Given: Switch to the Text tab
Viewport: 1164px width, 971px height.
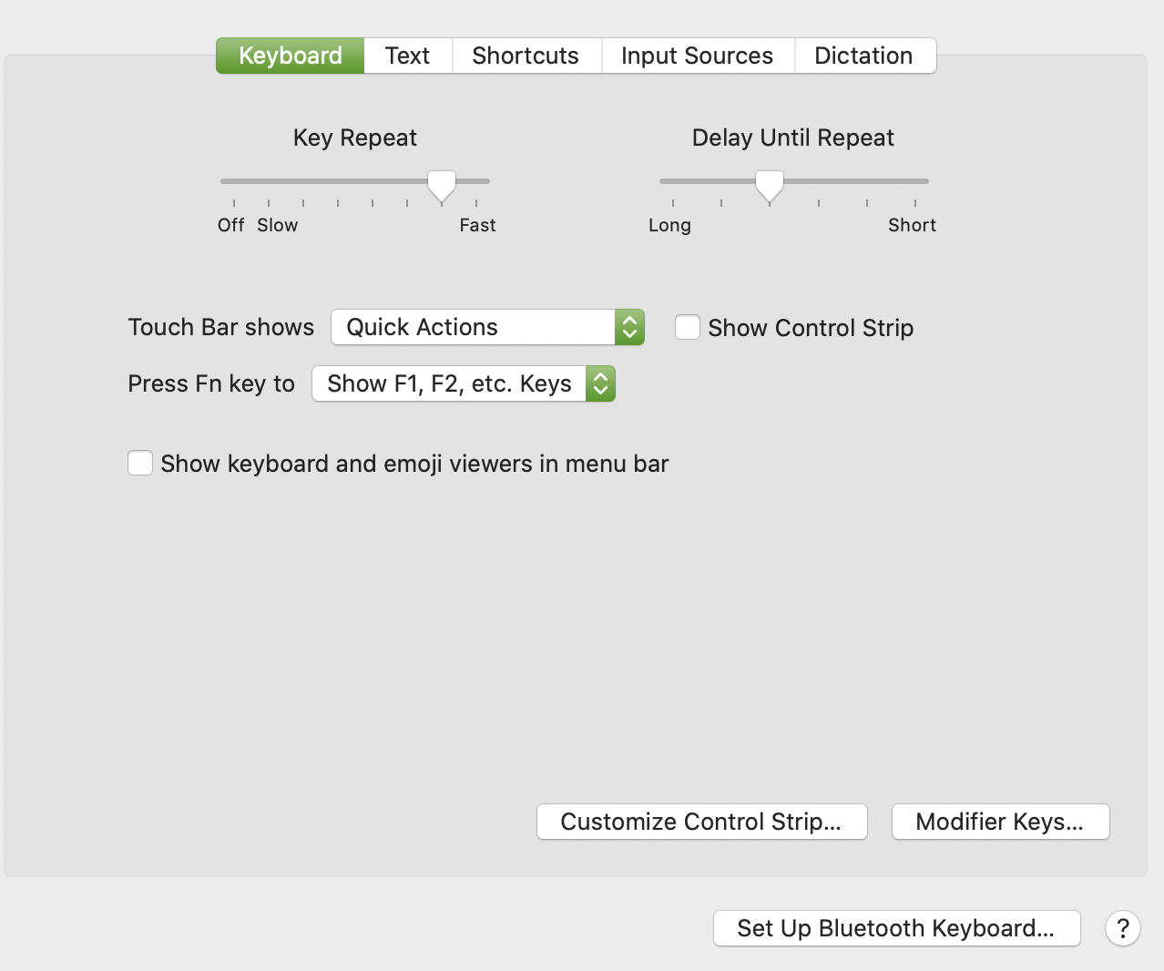Looking at the screenshot, I should (x=407, y=56).
